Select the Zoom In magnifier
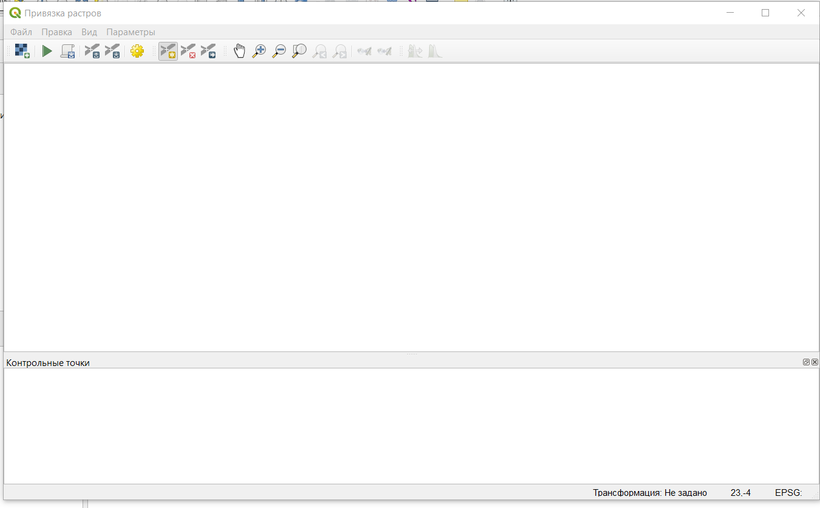Screen dimensions: 820x508 259,52
